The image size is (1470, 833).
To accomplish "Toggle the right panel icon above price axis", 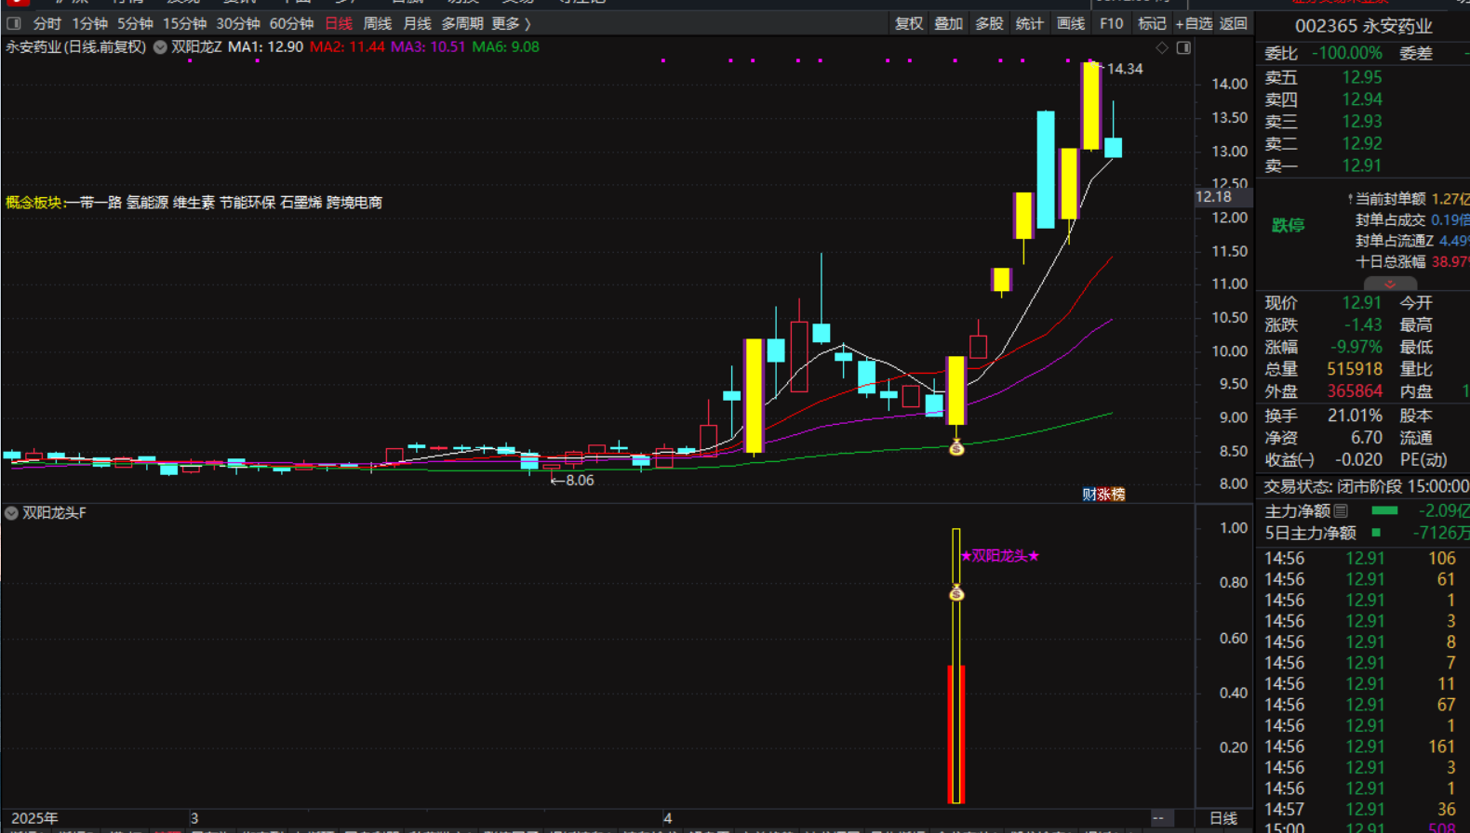I will coord(1183,47).
